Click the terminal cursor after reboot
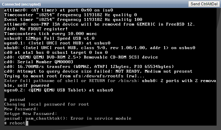This screenshot has width=221, height=130. (x=27, y=123)
